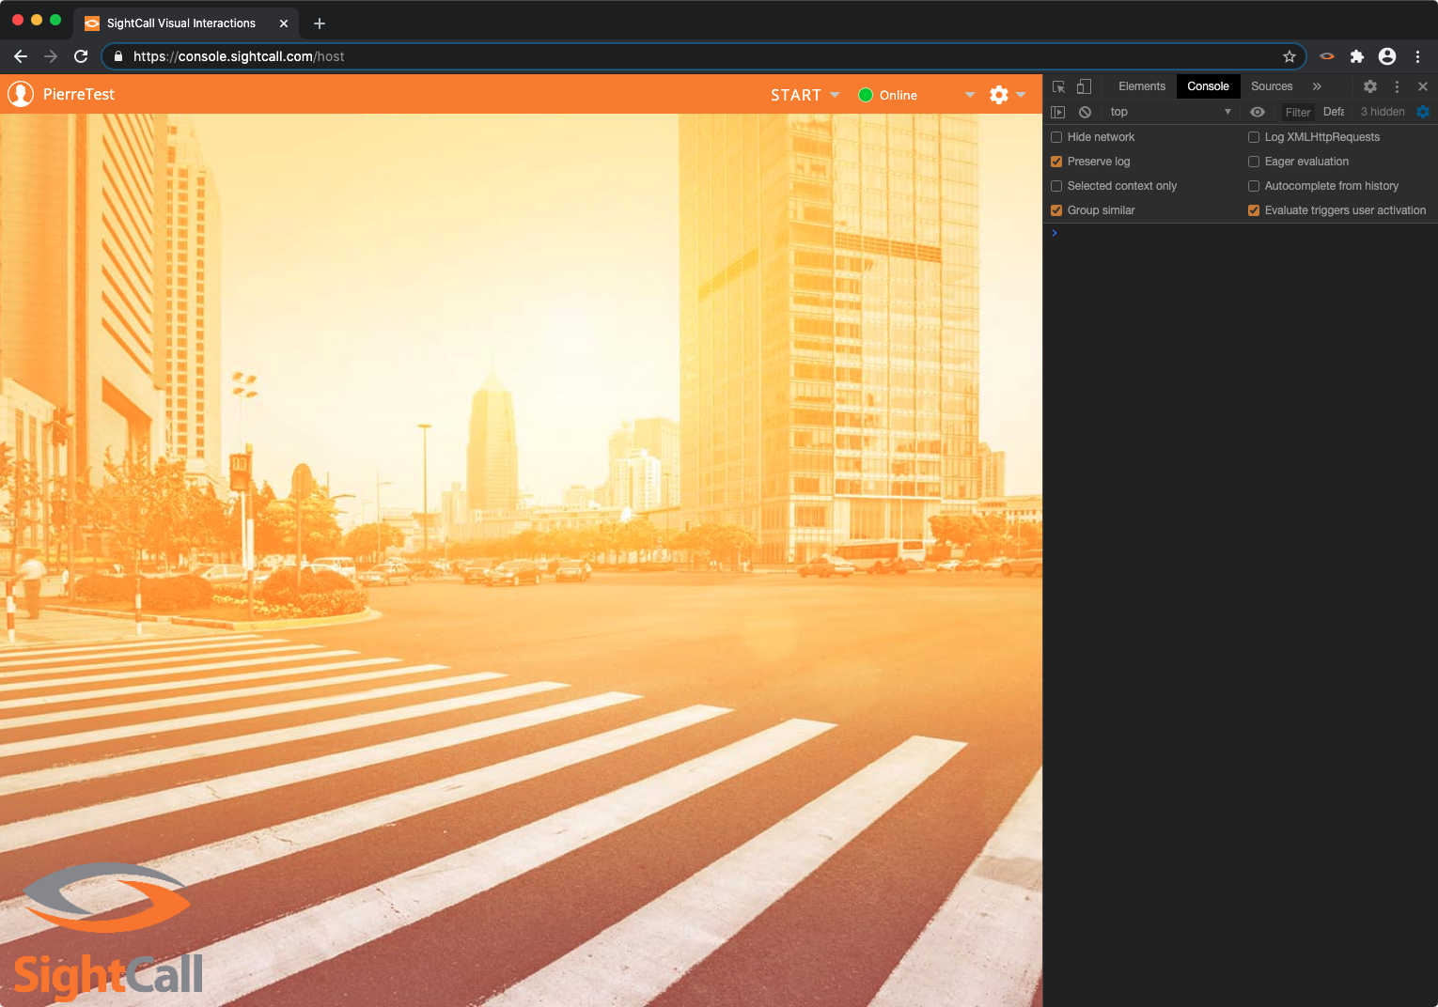Click the PierreTest user avatar icon

click(x=21, y=94)
